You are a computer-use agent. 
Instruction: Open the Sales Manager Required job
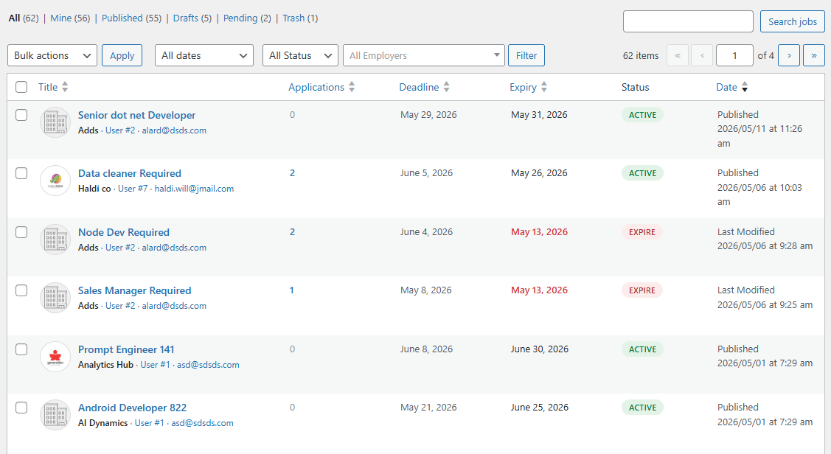tap(135, 290)
